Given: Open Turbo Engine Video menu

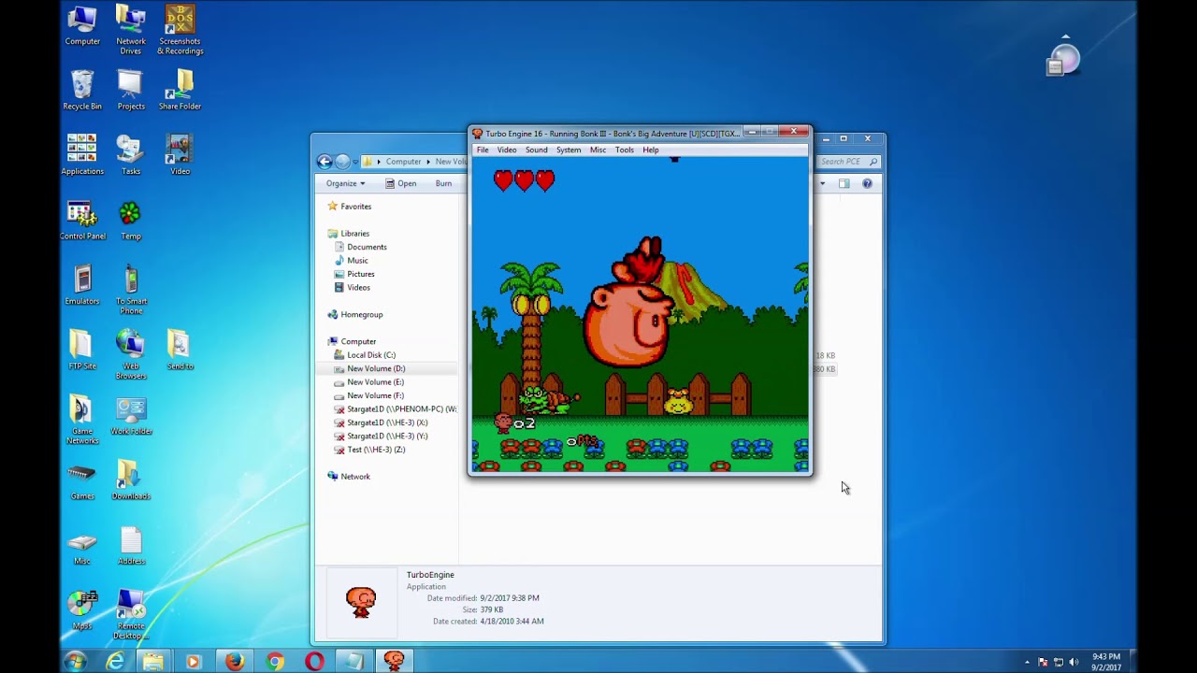Looking at the screenshot, I should point(507,150).
